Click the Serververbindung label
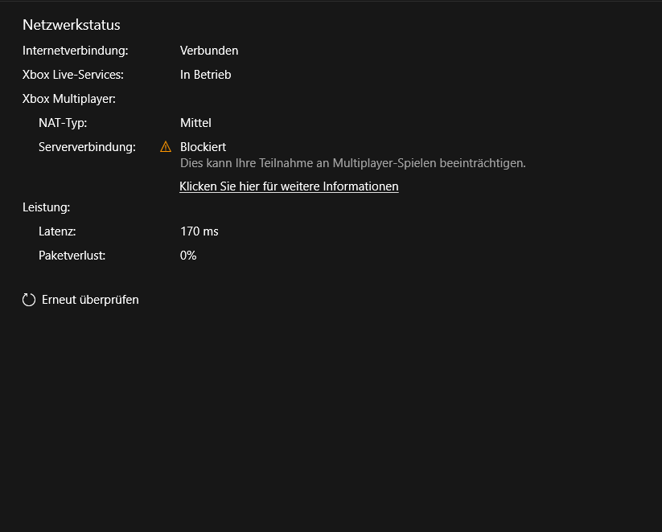Screen dimensions: 662x532 [87, 147]
